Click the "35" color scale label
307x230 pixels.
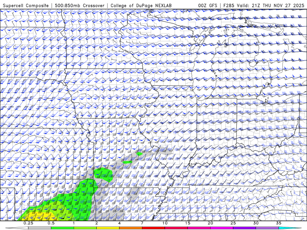[x=279, y=223]
